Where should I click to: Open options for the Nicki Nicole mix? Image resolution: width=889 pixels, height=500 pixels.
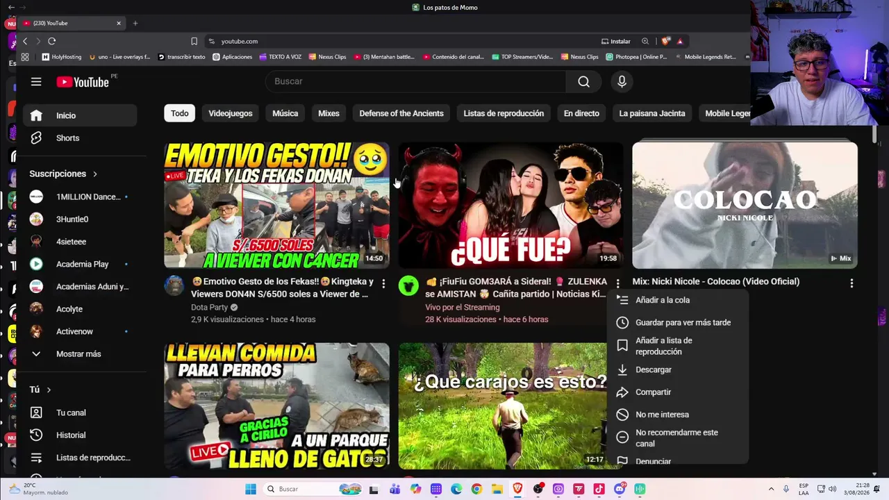click(x=851, y=283)
